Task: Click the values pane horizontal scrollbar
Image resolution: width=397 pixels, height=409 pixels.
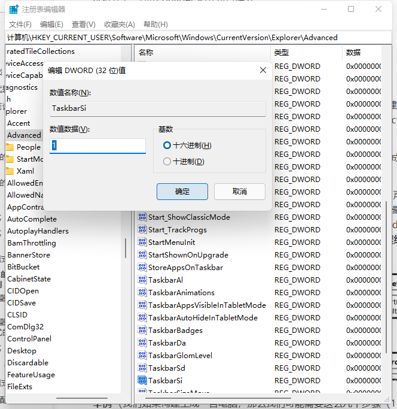Action: (218, 398)
